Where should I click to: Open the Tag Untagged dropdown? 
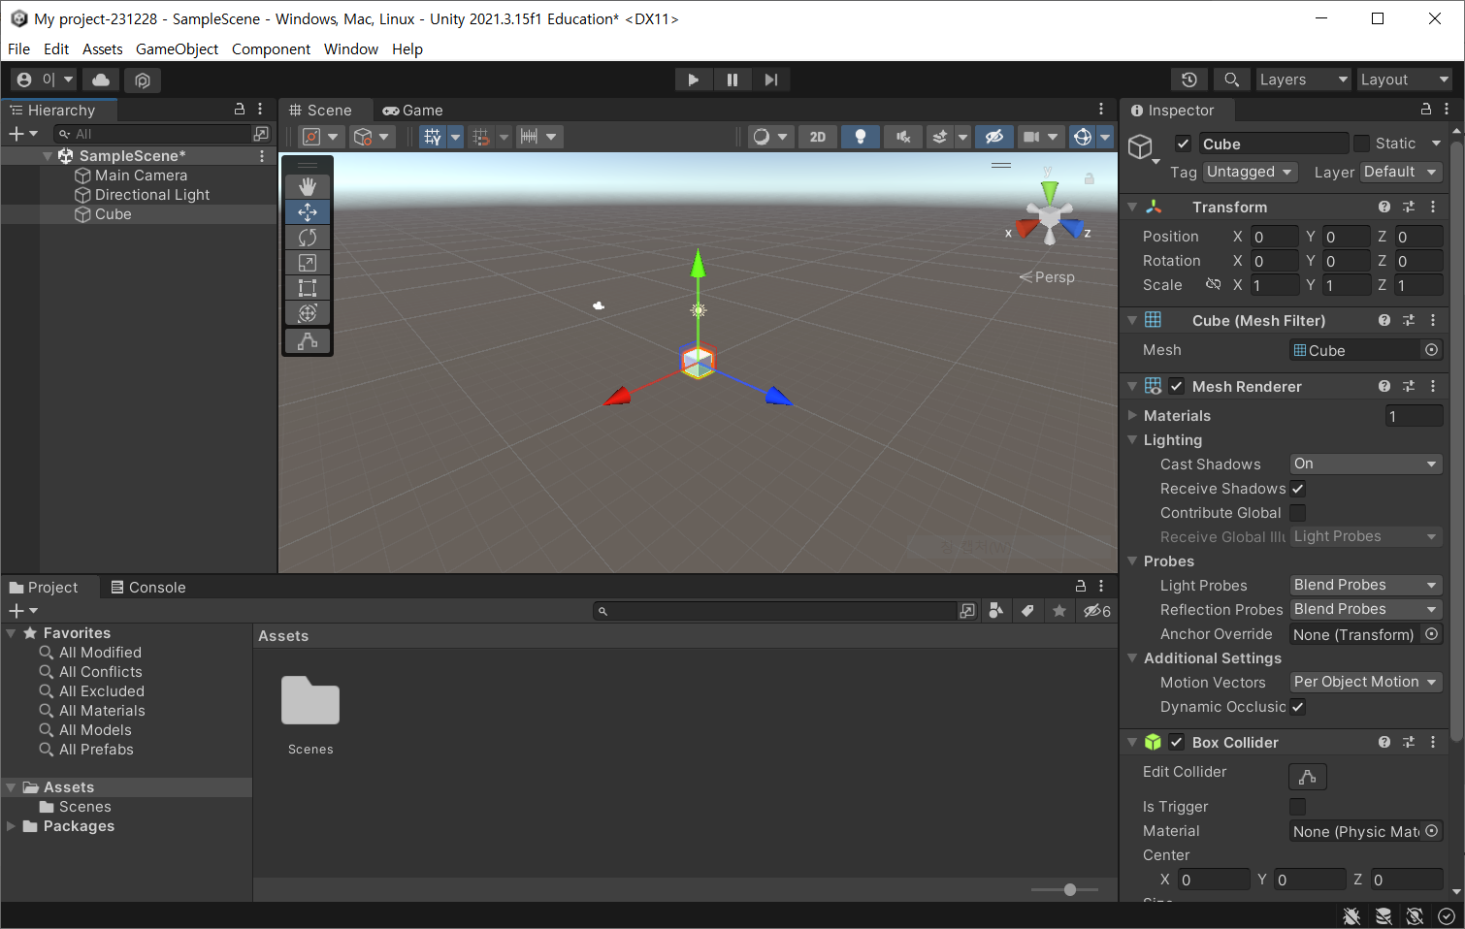click(x=1251, y=172)
